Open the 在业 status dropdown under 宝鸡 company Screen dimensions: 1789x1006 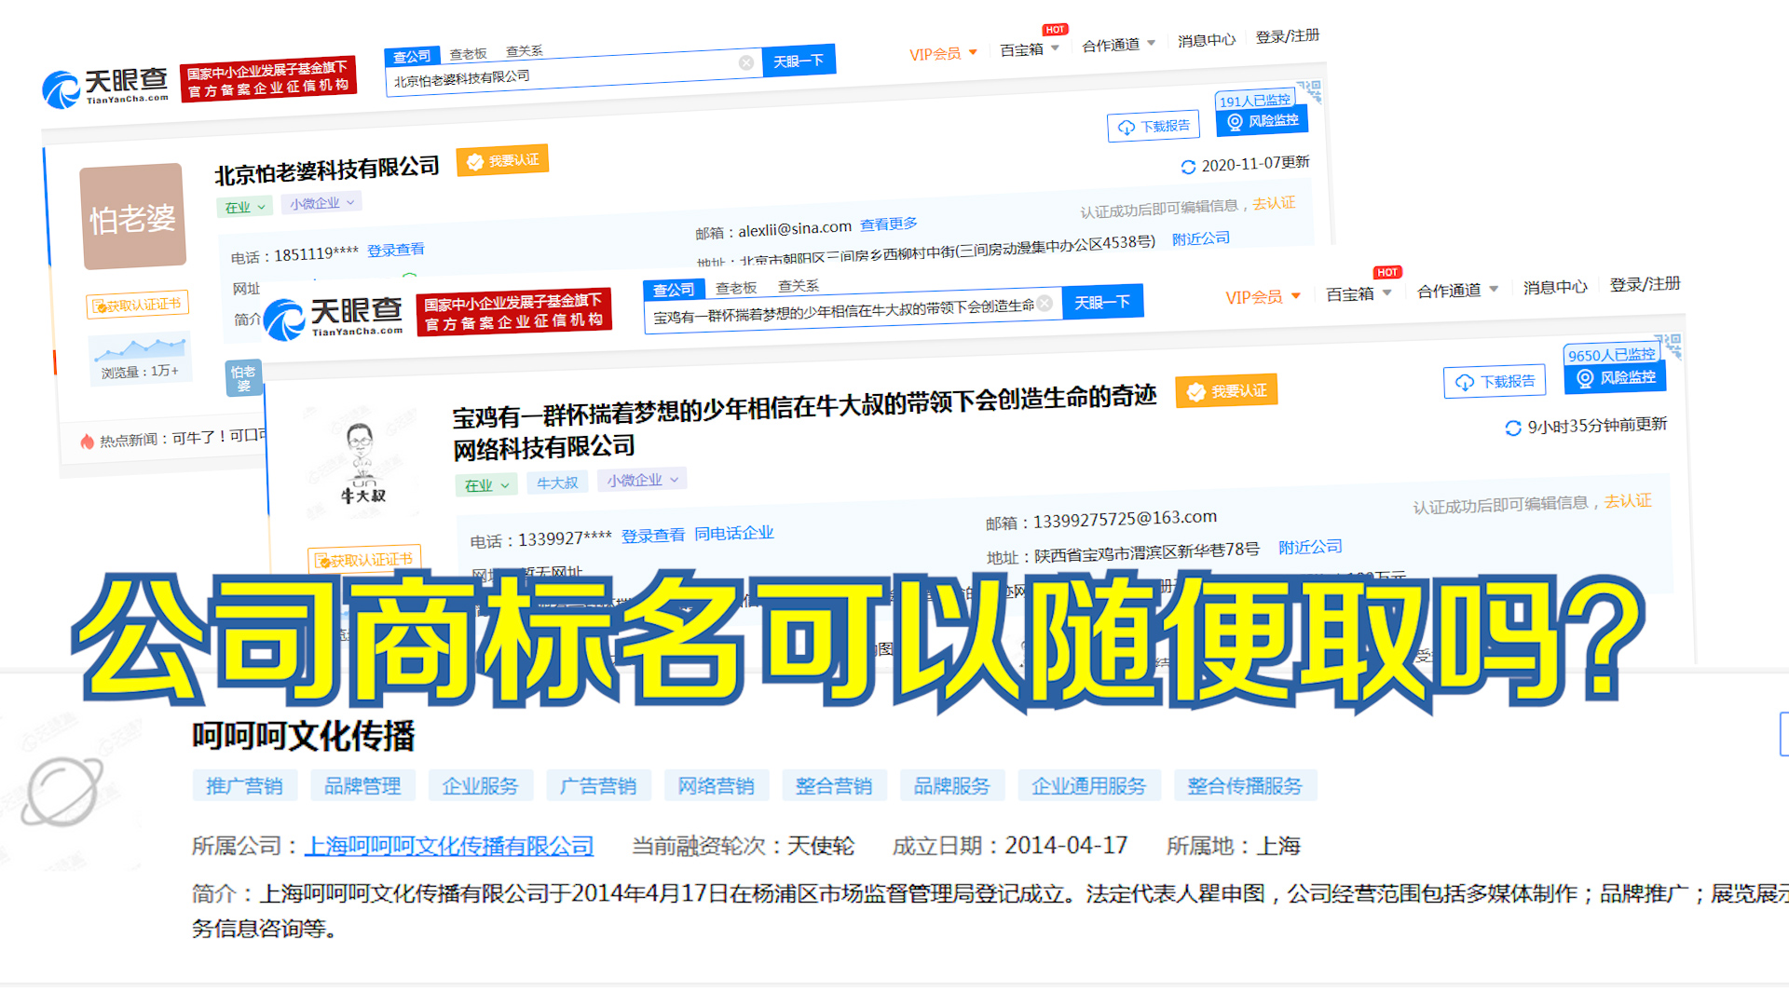coord(486,485)
